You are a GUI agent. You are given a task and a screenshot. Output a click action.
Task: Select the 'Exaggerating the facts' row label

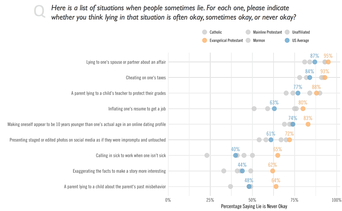(119, 171)
